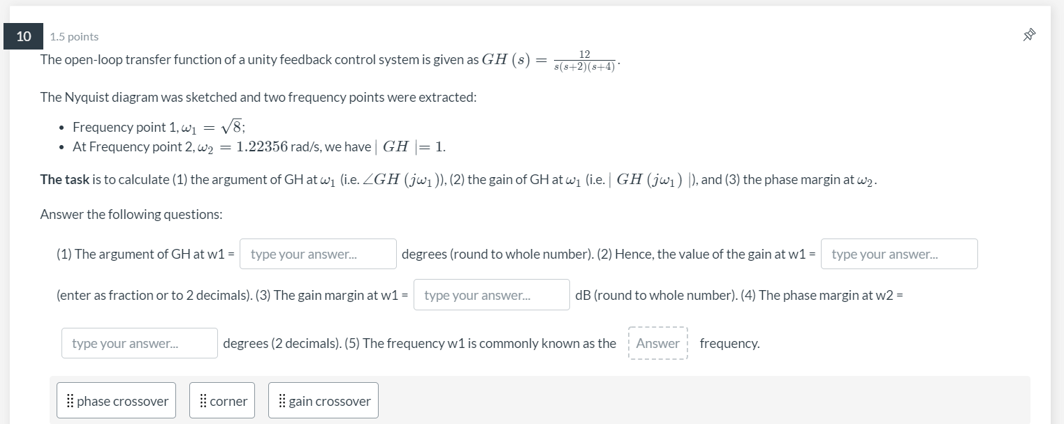1064x424 pixels.
Task: Focus the gain margin dB answer field
Action: click(x=491, y=295)
